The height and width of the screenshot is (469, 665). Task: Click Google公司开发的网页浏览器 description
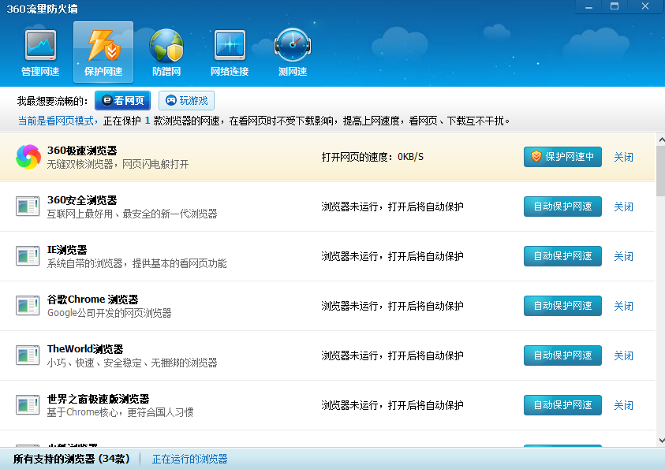pos(109,313)
